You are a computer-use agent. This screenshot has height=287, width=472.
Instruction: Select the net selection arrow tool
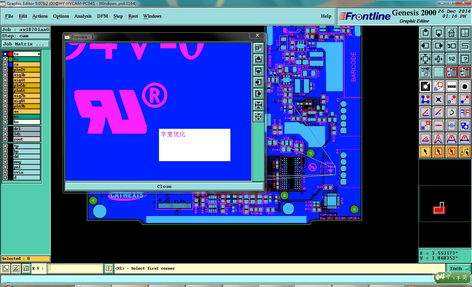pyautogui.click(x=465, y=152)
